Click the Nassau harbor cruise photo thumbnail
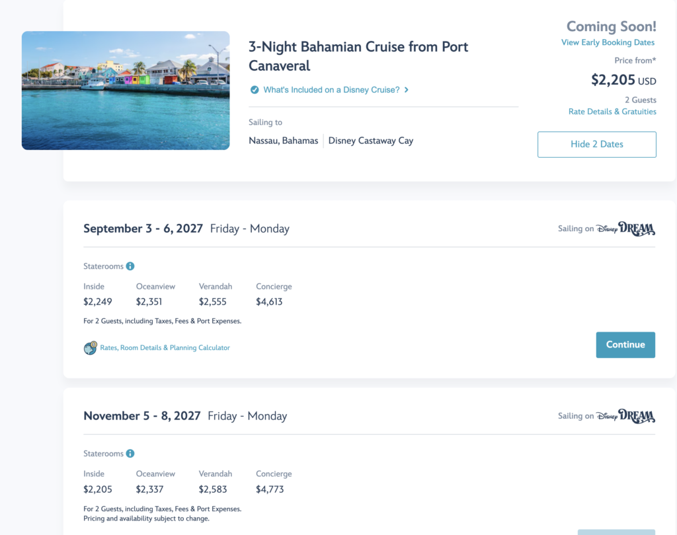 click(126, 90)
